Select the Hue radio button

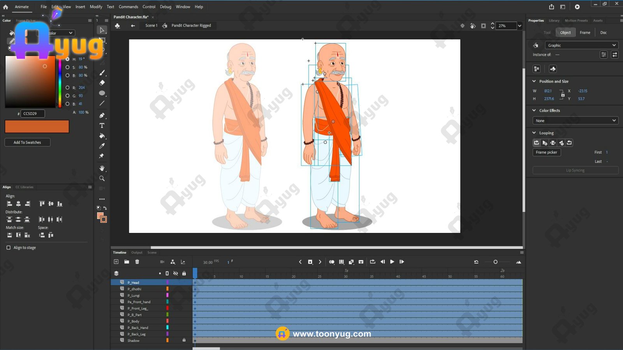tap(67, 59)
